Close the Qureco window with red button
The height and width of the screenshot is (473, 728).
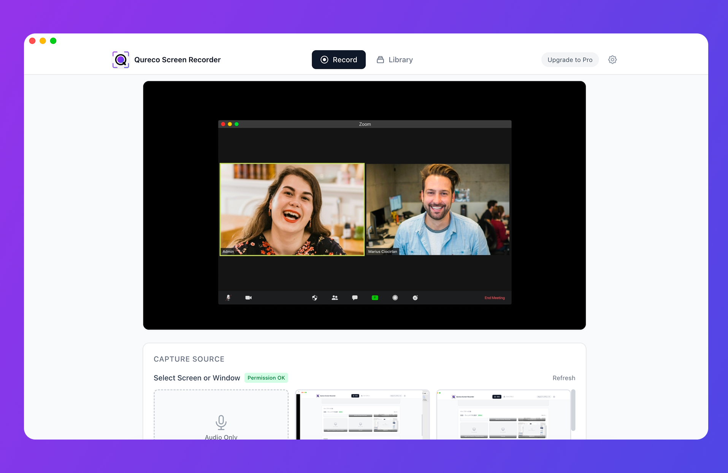pos(32,41)
